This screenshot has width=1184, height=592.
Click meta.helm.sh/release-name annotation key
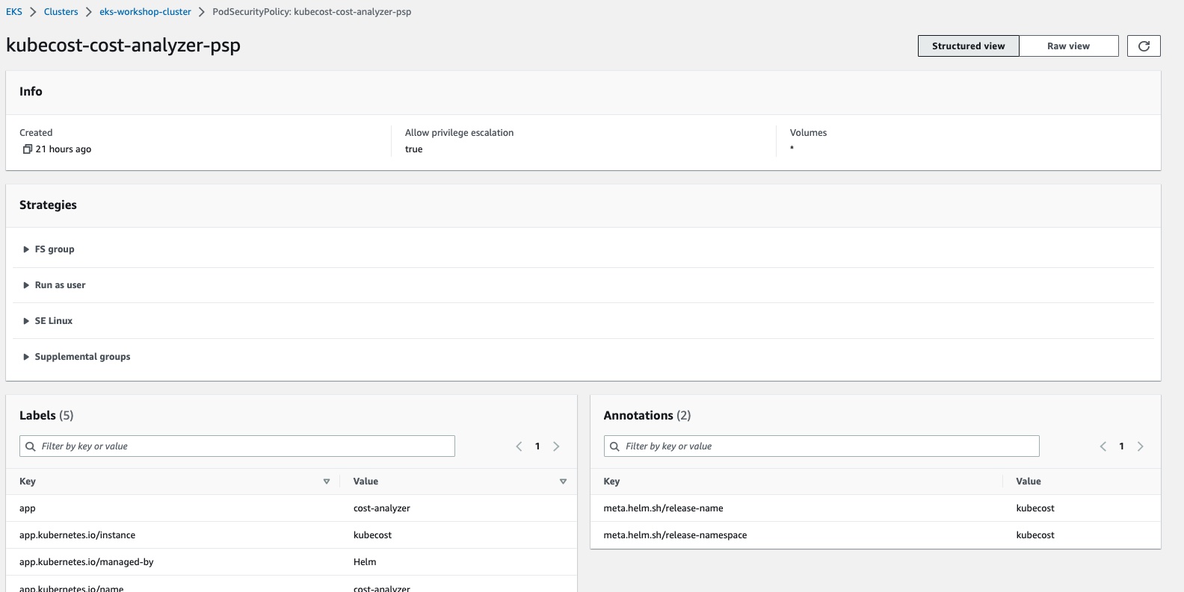coord(663,508)
